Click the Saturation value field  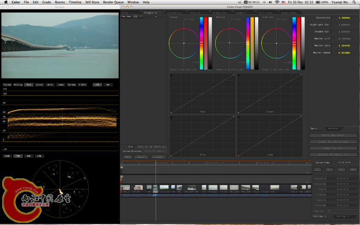click(x=344, y=18)
